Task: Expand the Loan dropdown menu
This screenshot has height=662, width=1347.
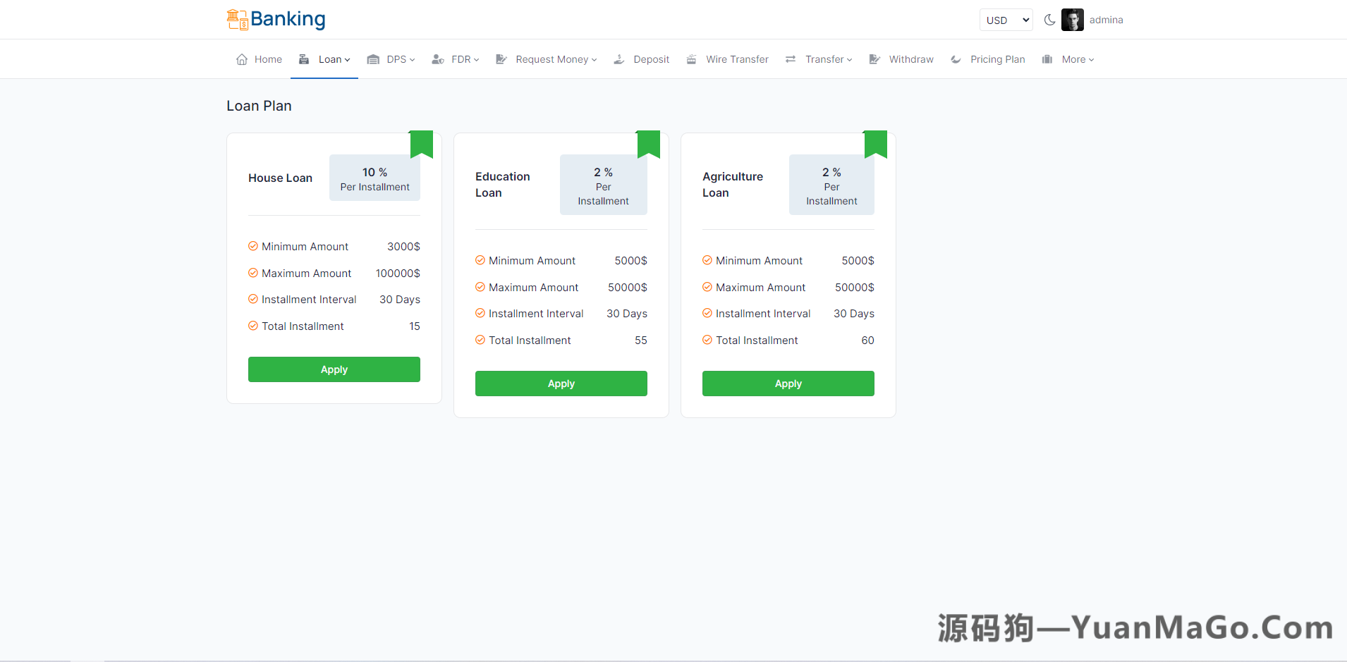Action: pyautogui.click(x=331, y=59)
